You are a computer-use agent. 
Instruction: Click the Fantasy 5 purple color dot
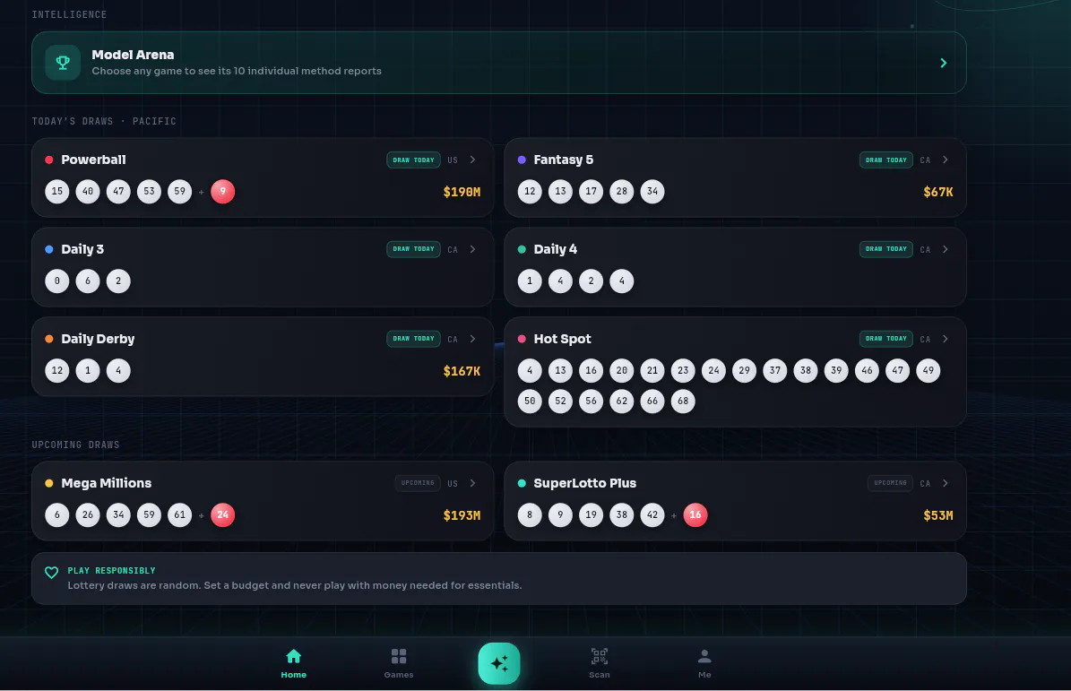pyautogui.click(x=522, y=160)
